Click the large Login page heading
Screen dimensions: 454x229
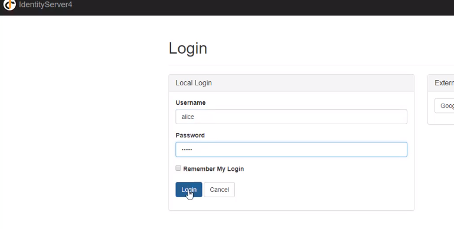click(188, 48)
